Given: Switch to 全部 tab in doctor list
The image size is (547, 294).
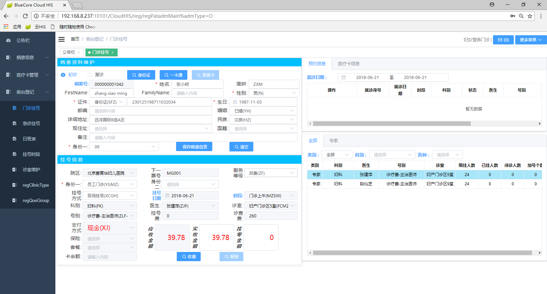Looking at the screenshot, I should [313, 141].
